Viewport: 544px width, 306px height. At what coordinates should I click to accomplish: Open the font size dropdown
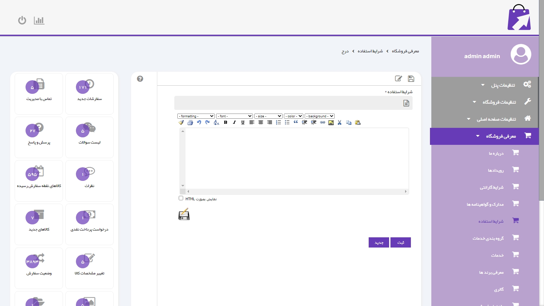click(x=268, y=116)
